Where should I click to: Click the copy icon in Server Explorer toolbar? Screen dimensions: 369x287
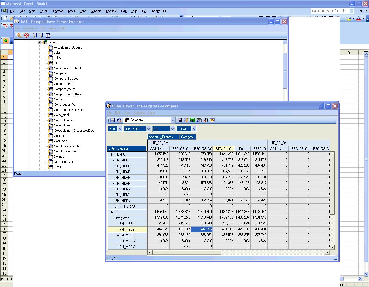pyautogui.click(x=20, y=35)
